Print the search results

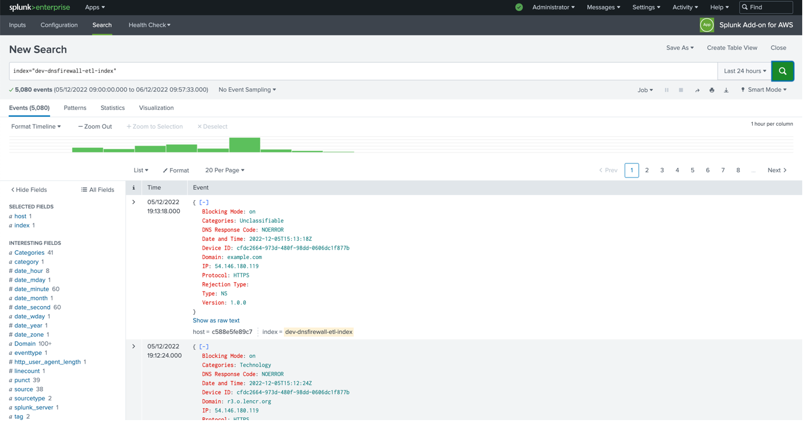(711, 90)
